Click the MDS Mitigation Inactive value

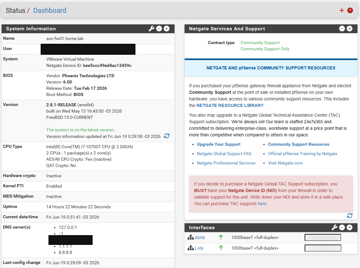click(54, 197)
